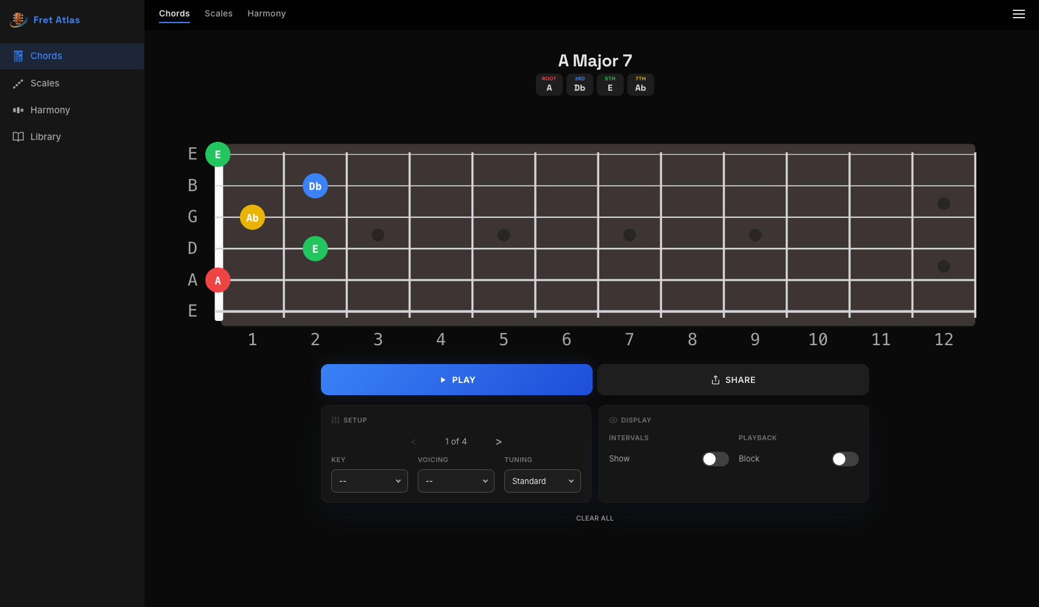Image resolution: width=1039 pixels, height=607 pixels.
Task: Open Scales from the sidebar icon
Action: (x=18, y=83)
